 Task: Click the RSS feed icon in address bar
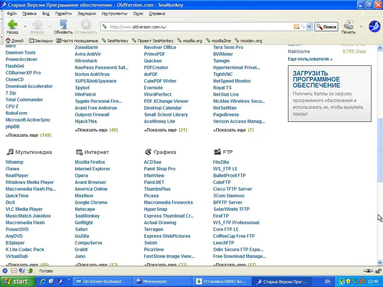point(297,27)
